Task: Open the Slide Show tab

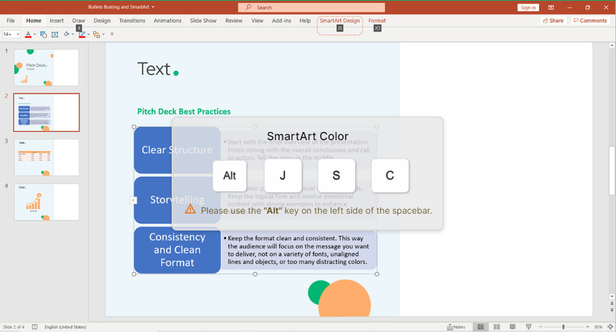Action: (203, 21)
